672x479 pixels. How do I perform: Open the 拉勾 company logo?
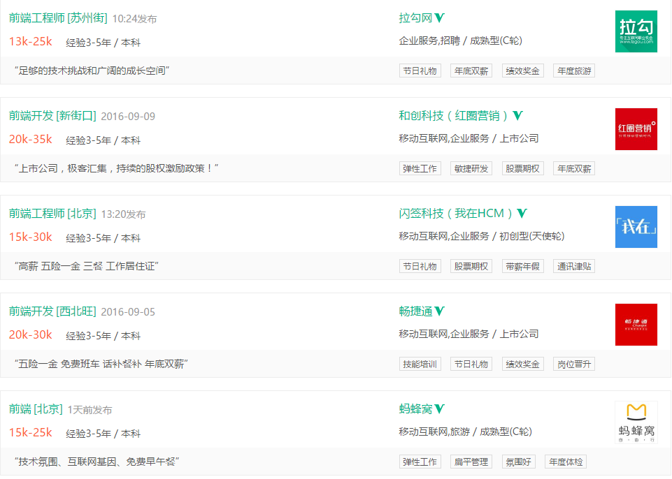636,31
